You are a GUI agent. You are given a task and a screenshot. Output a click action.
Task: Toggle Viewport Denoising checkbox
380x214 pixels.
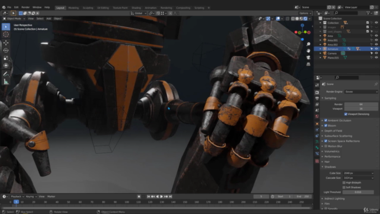point(346,114)
